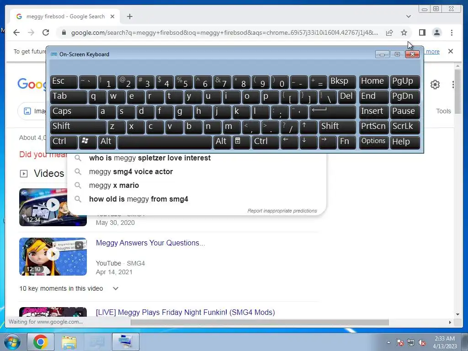Click the right arrow key on keyboard
Viewport: 468px width, 351px height.
(x=327, y=142)
